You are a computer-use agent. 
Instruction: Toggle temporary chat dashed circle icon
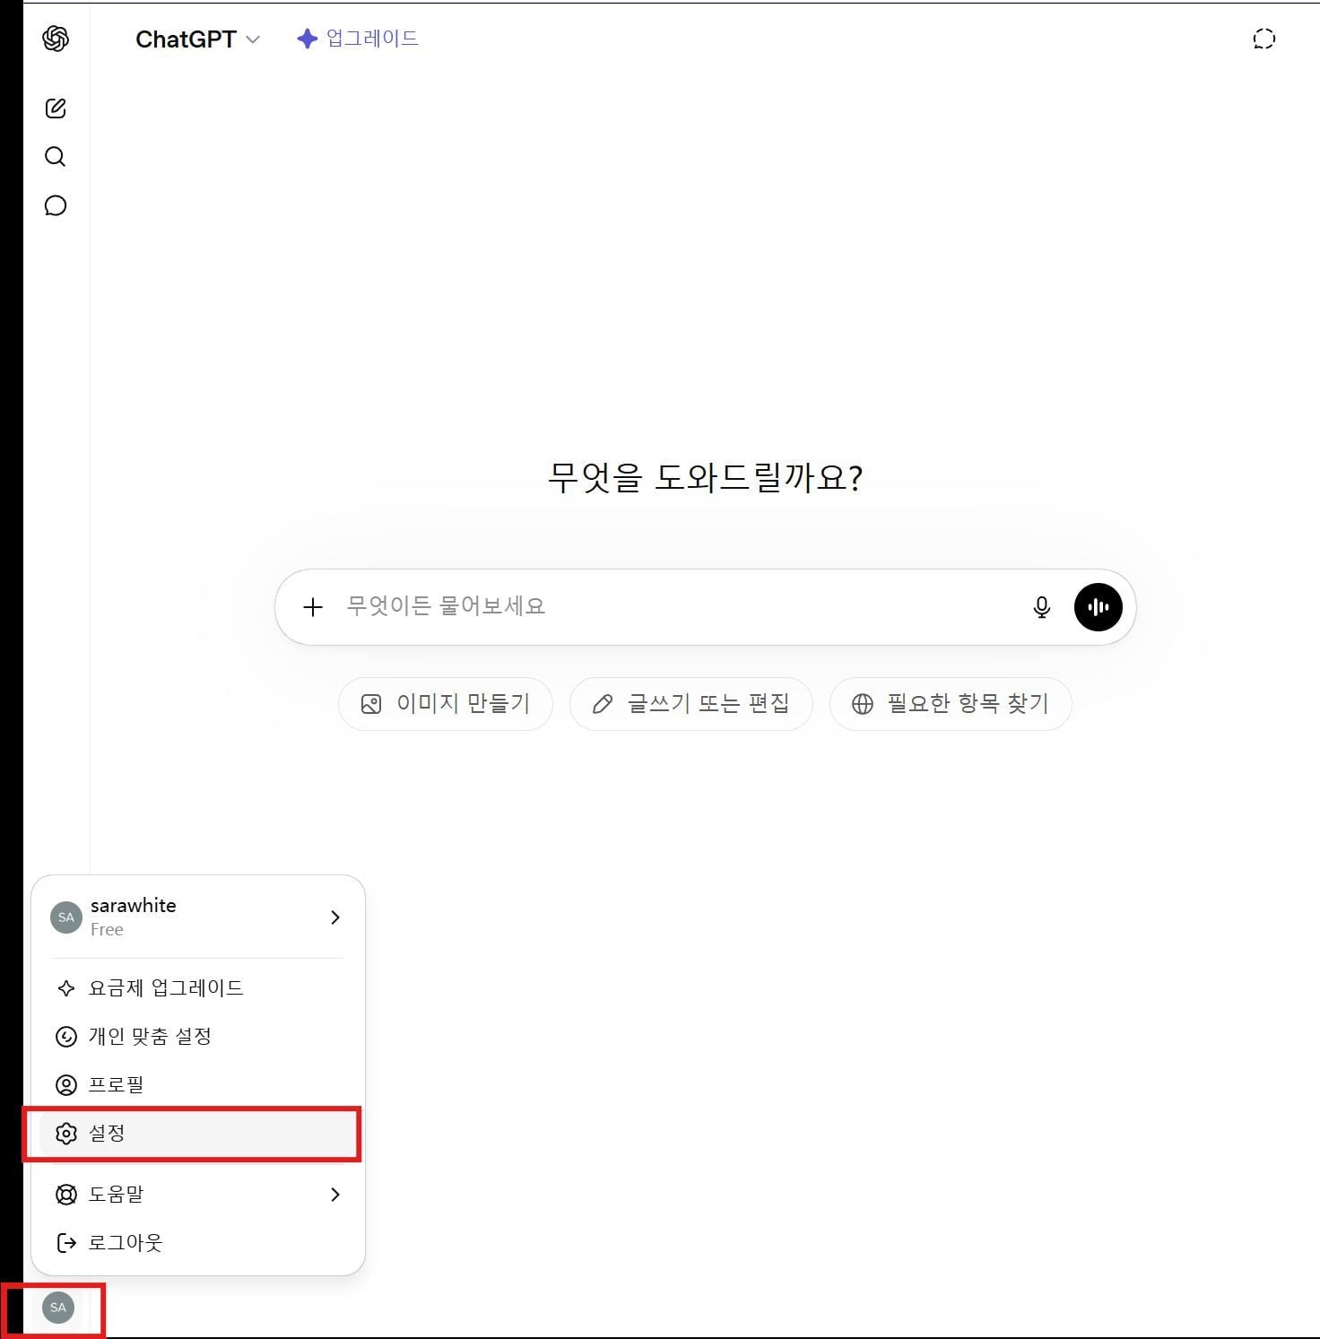pyautogui.click(x=1264, y=39)
